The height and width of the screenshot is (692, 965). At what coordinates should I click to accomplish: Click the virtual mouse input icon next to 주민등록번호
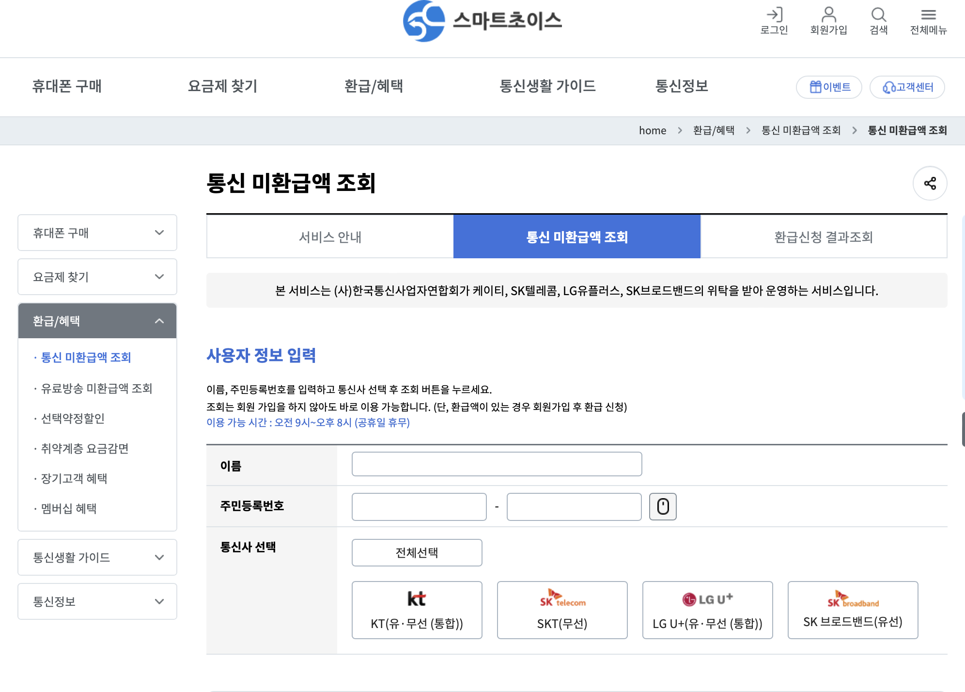click(x=663, y=506)
